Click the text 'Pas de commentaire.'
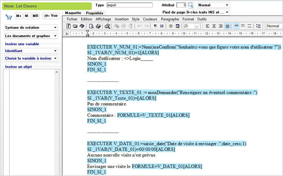 point(107,104)
